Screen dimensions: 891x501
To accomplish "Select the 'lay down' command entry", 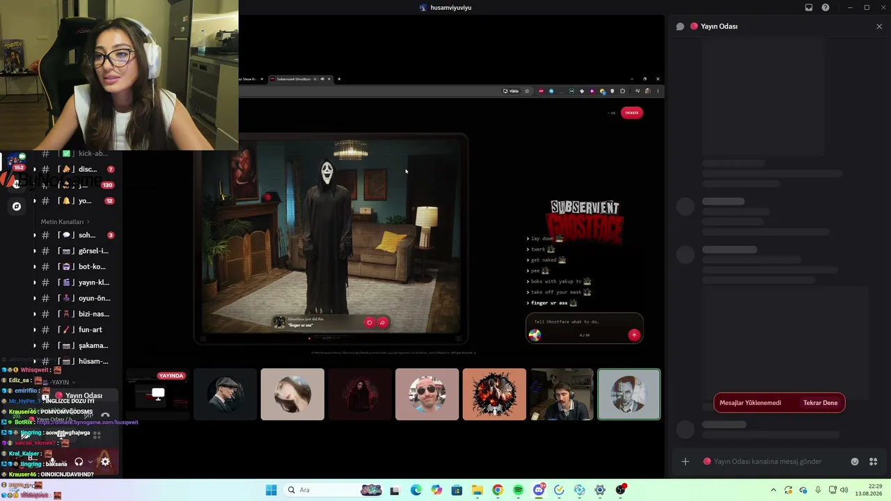I will pyautogui.click(x=545, y=239).
